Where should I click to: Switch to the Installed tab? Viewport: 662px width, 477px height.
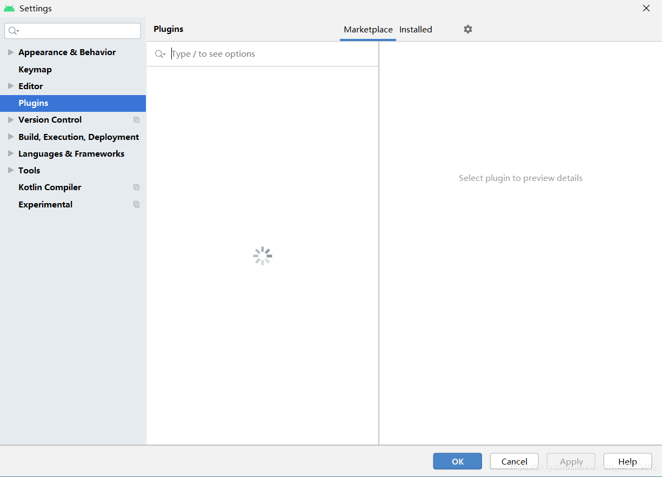coord(416,30)
